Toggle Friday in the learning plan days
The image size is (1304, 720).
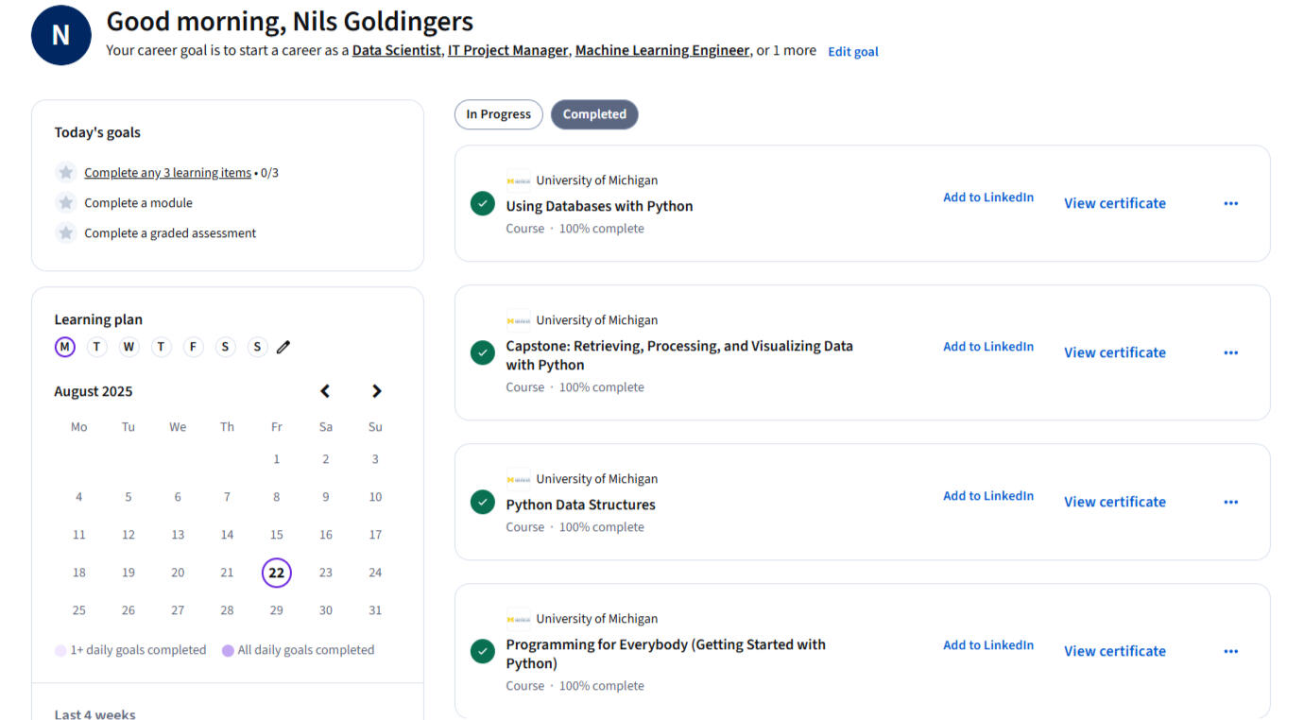tap(193, 347)
